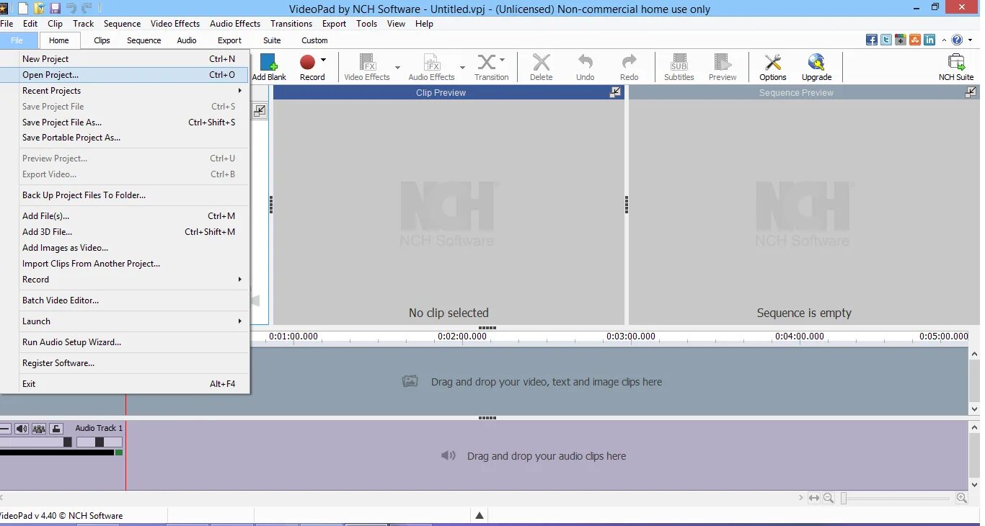Screen dimensions: 985x526
Task: Mute Audio Track 1 speaker button
Action: click(22, 429)
